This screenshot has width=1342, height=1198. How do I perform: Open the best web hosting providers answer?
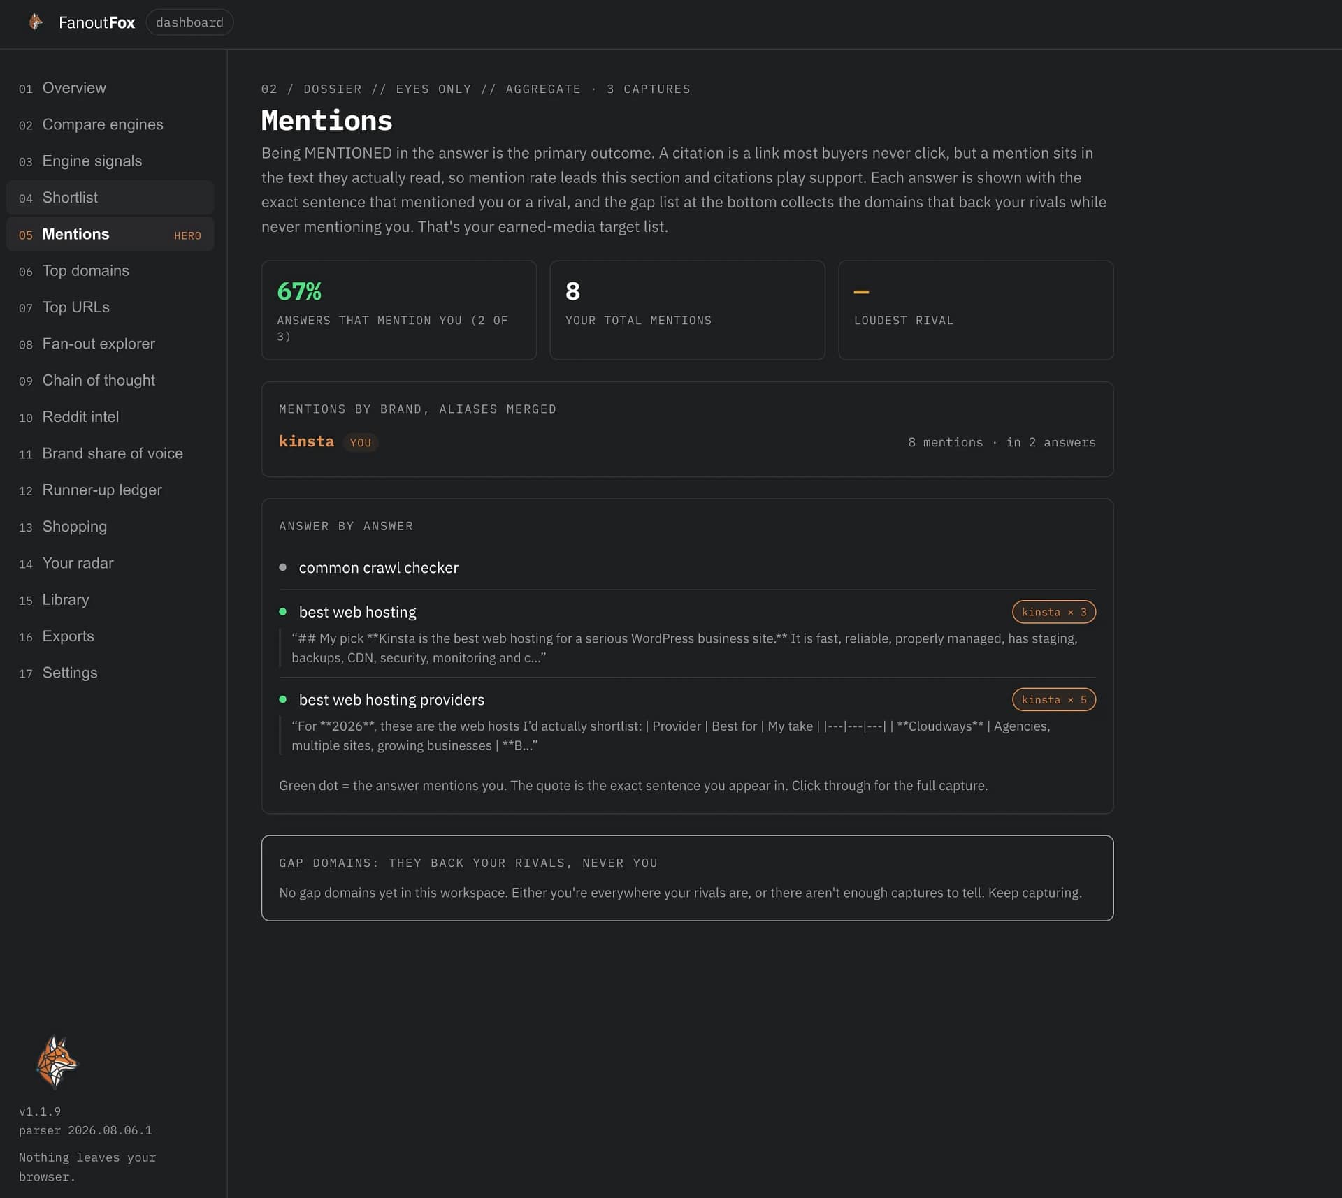coord(391,700)
